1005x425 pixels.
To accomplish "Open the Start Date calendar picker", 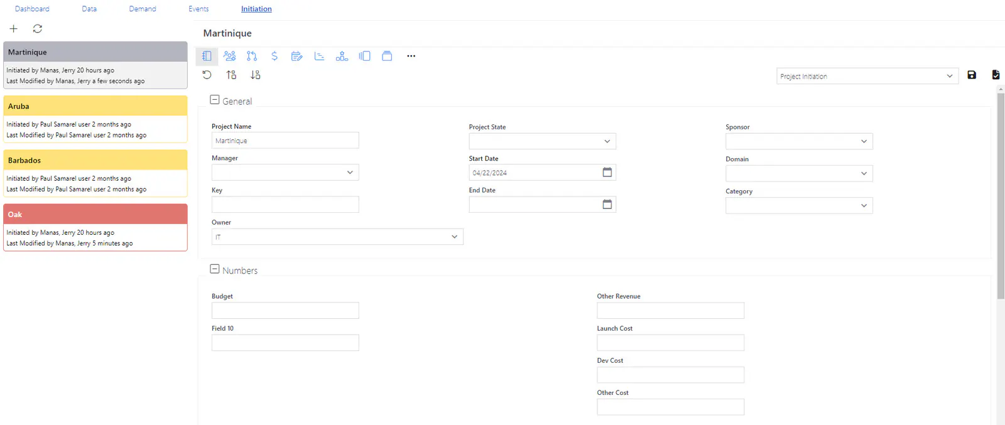I will coord(607,172).
